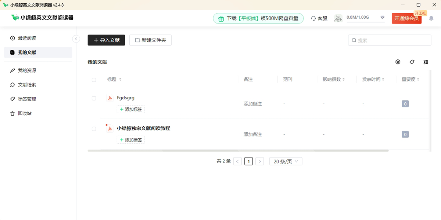The height and width of the screenshot is (220, 441).
Task: Collapse the sidebar with the chevron arrow
Action: tap(76, 38)
